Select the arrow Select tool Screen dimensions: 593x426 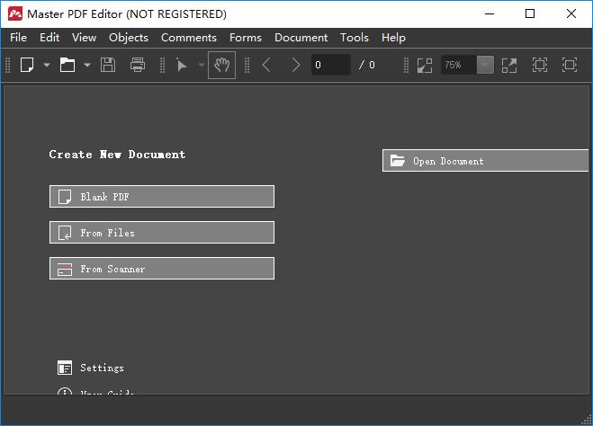tap(182, 65)
